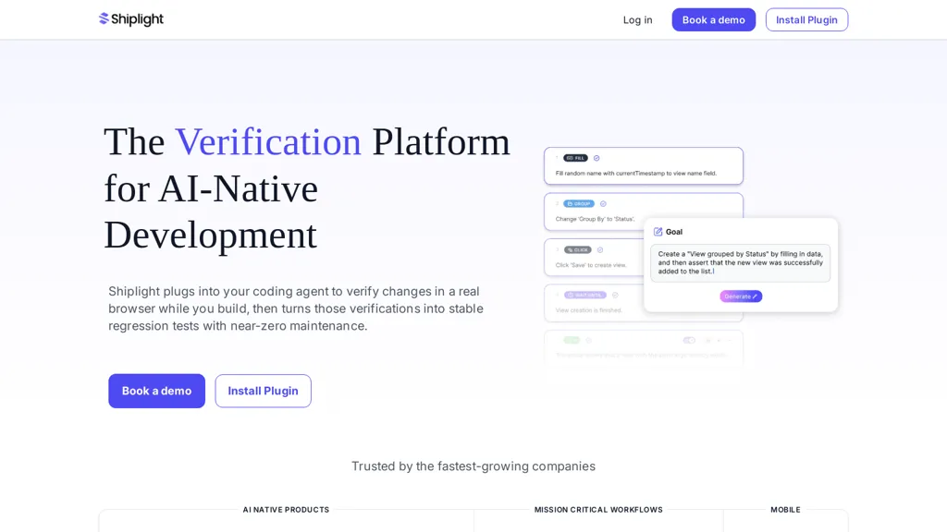This screenshot has width=947, height=532.
Task: Click "Change 'Group By' to 'Status'" text
Action: [x=595, y=219]
